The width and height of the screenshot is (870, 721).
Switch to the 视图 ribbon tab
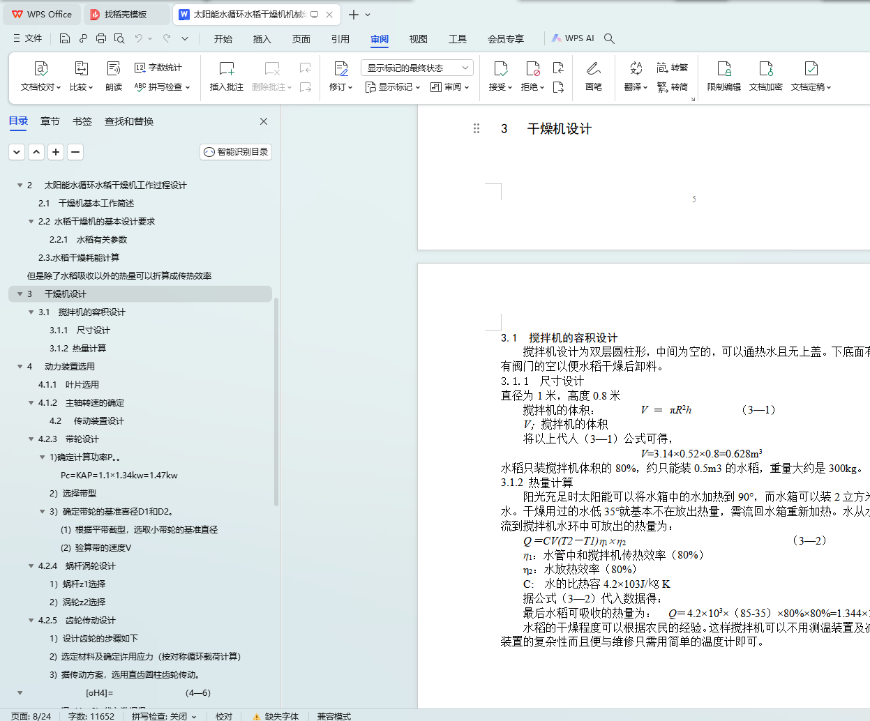(x=419, y=39)
